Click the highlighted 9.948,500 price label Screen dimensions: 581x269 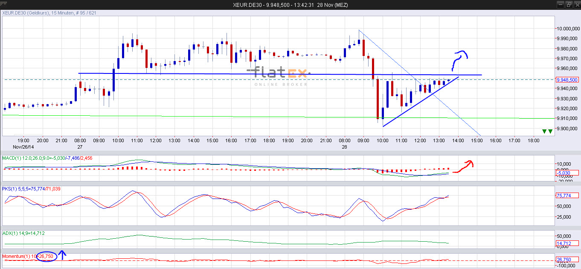click(x=566, y=79)
